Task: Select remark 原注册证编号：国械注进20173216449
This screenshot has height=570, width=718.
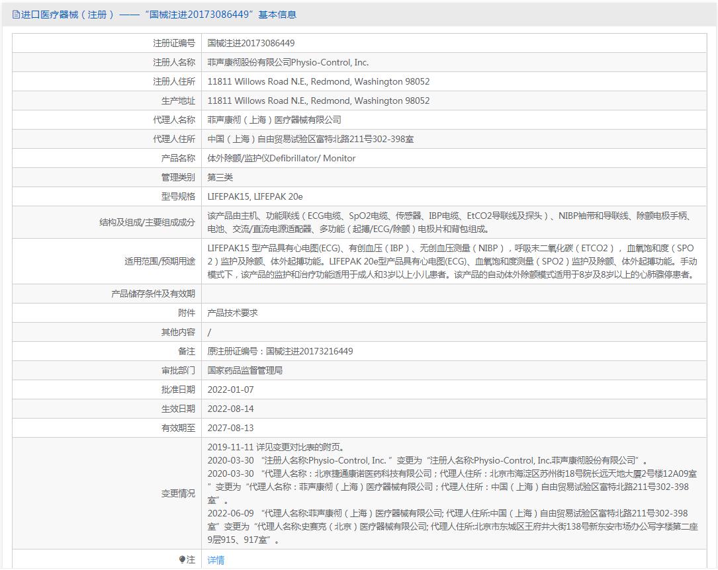Action: tap(280, 351)
